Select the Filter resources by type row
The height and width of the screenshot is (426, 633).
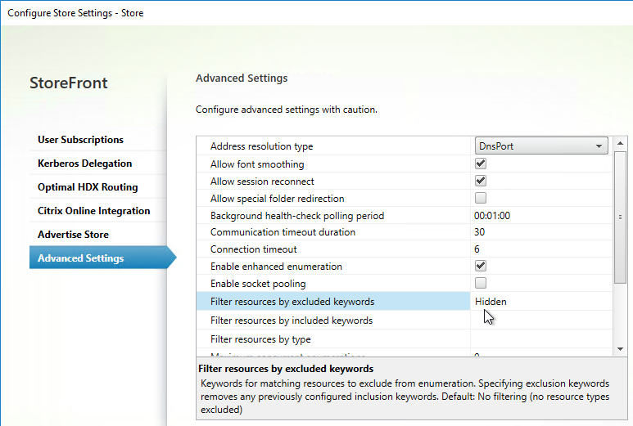pos(404,339)
